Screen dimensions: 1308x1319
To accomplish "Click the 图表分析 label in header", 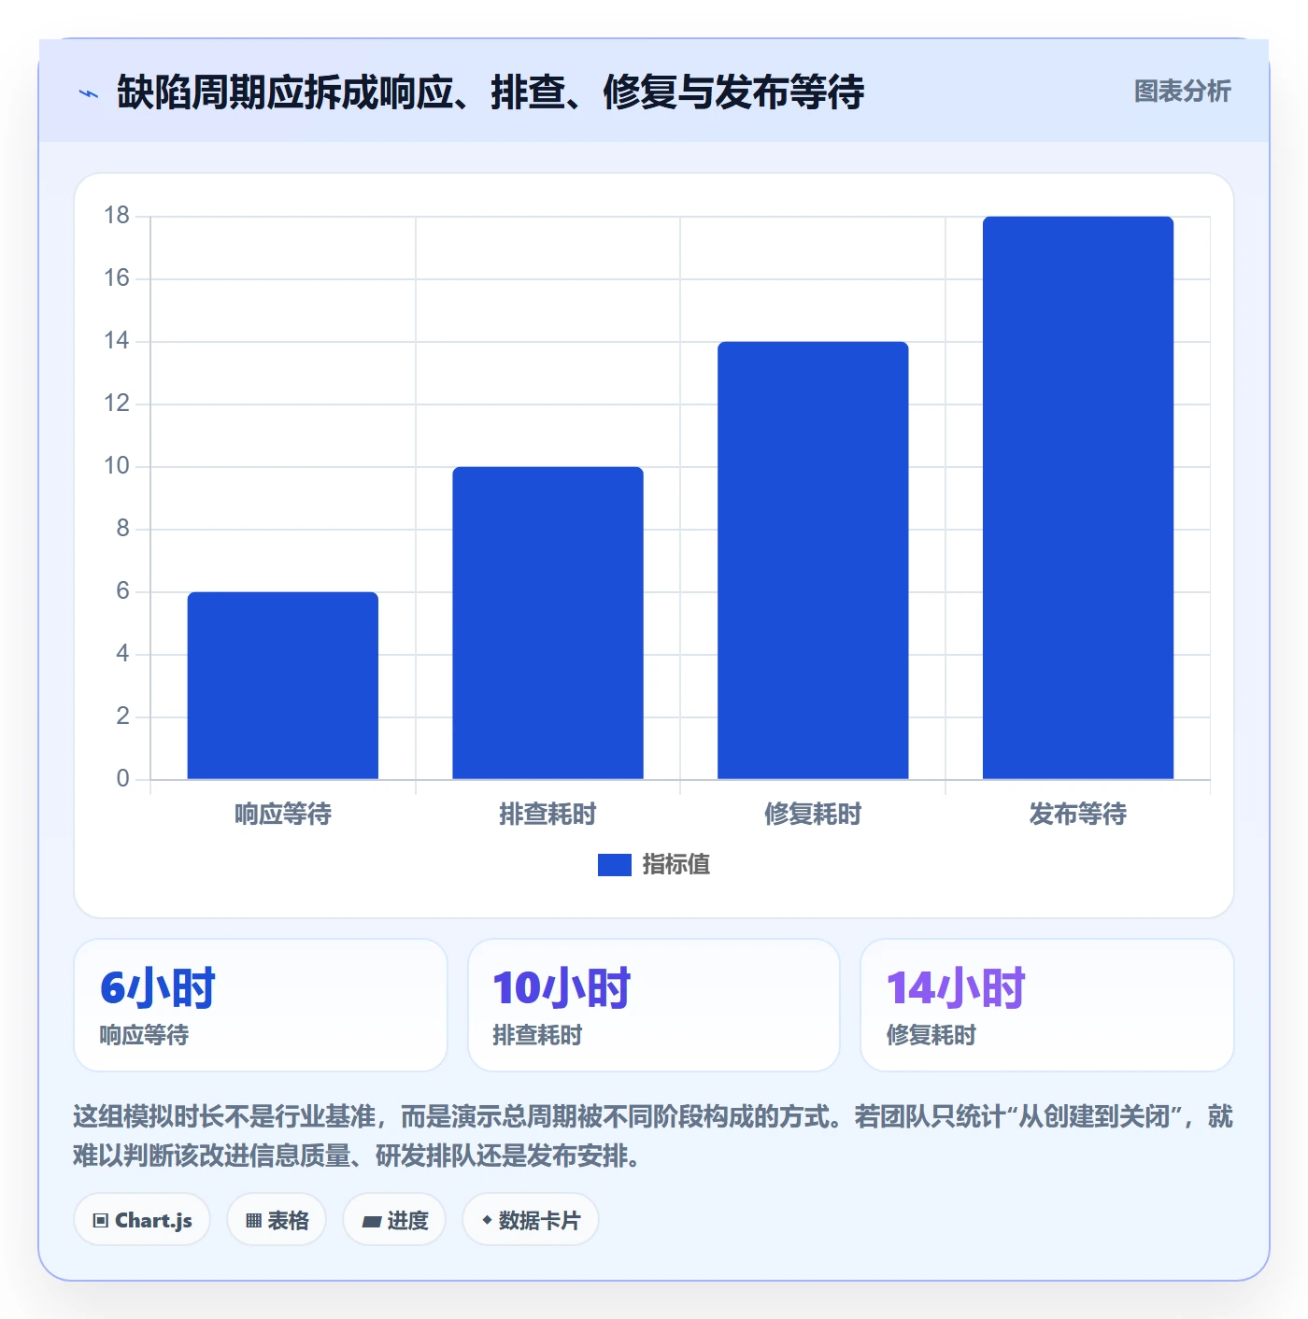I will coord(1182,92).
